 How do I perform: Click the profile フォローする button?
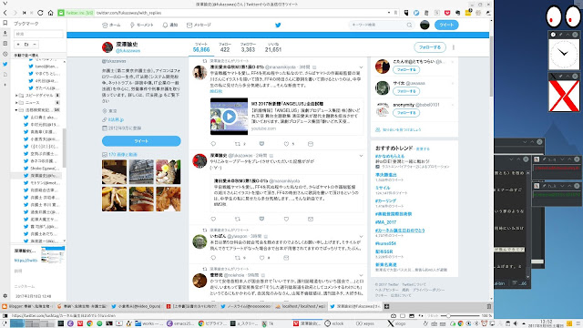click(430, 47)
